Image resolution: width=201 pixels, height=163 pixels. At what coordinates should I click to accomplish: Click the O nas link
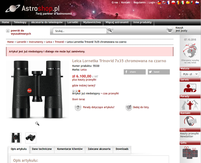[115, 2]
